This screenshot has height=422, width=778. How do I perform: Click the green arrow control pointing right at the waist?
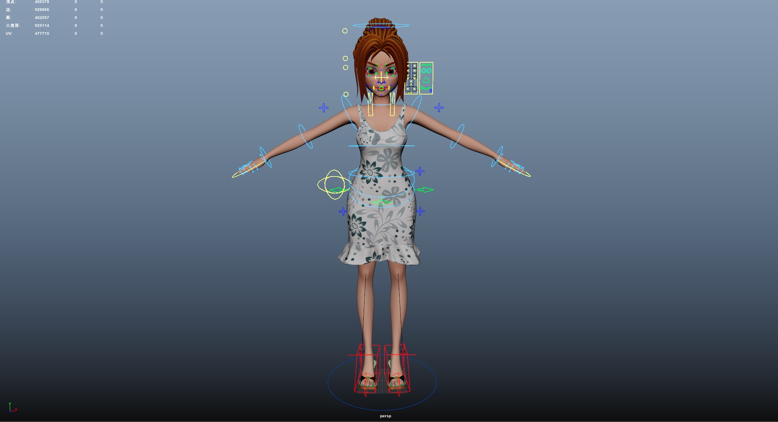[x=424, y=190]
